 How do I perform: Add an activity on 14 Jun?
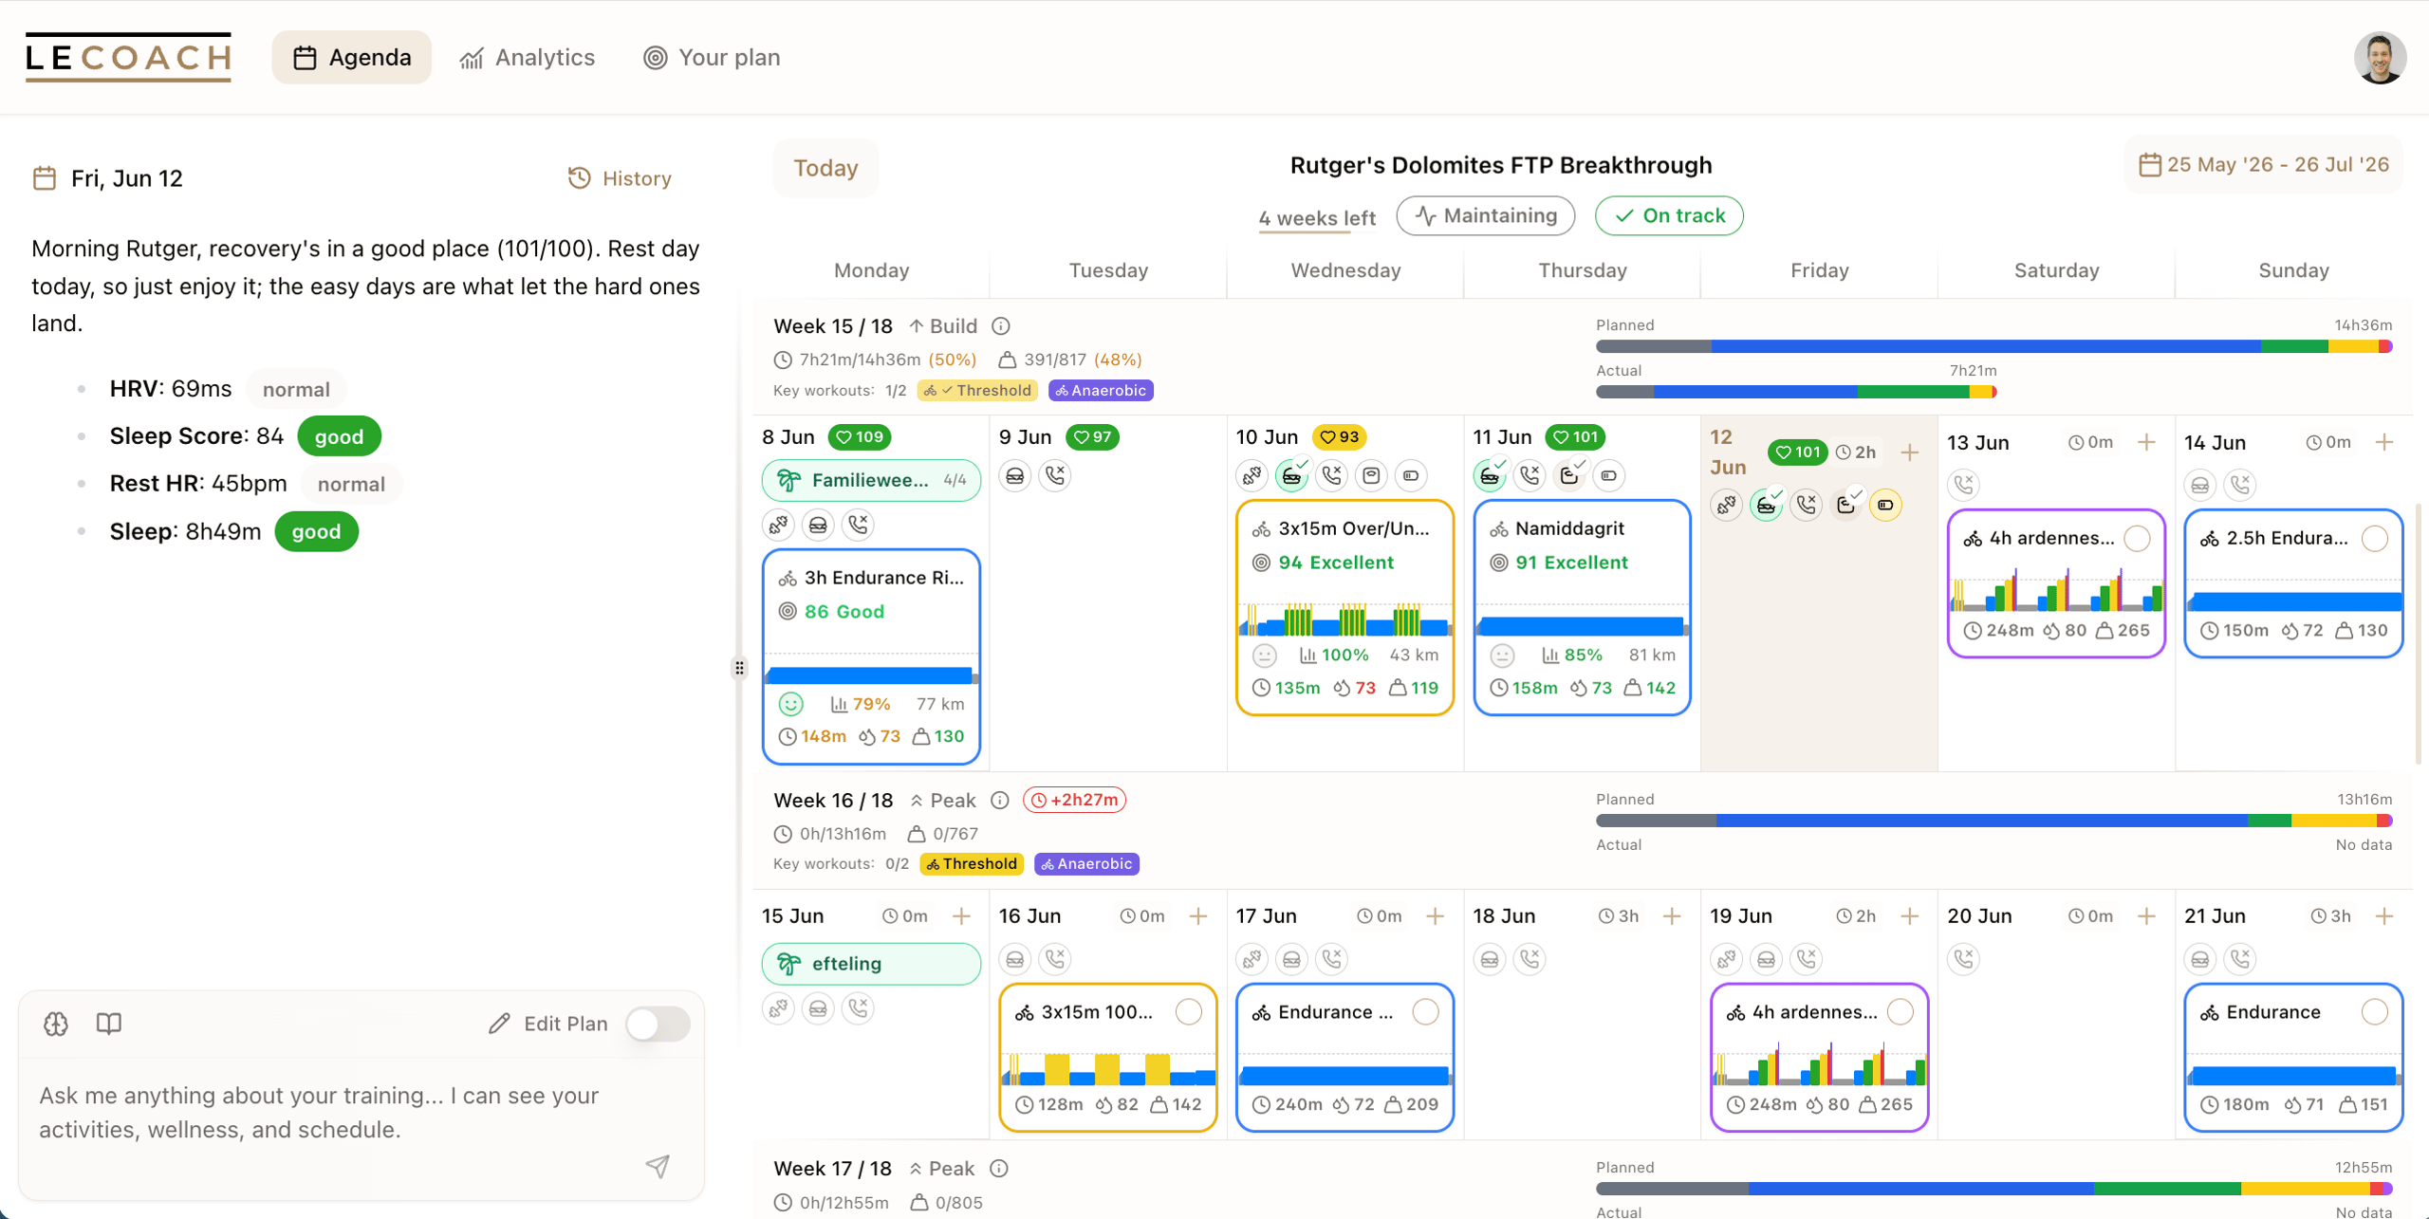coord(2384,442)
